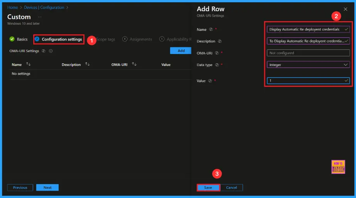Screen dimensions: 356x198
Task: Switch to the Basics tab
Action: pyautogui.click(x=19, y=39)
